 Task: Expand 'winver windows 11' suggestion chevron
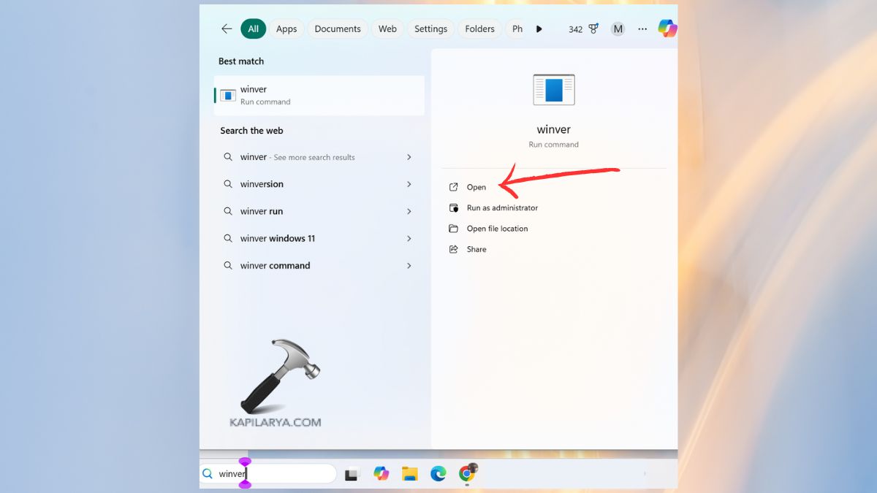click(x=409, y=239)
